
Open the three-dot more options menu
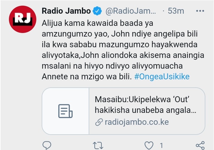[x=200, y=11]
